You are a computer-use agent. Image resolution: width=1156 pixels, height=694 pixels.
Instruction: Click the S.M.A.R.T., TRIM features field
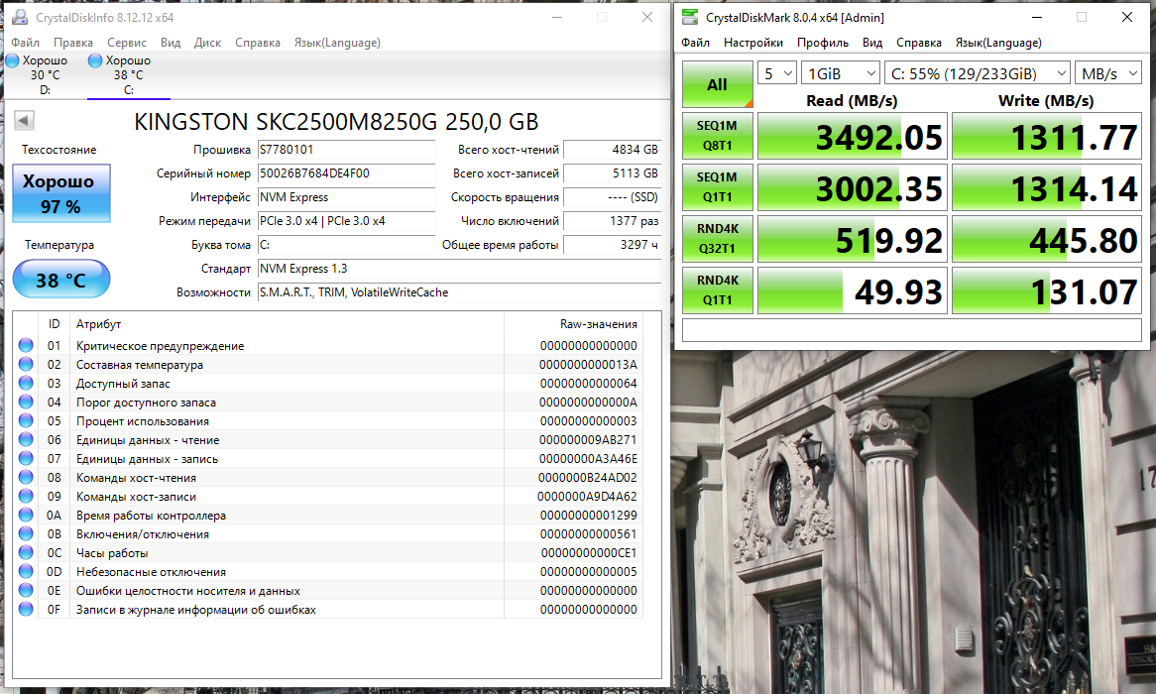pos(459,292)
